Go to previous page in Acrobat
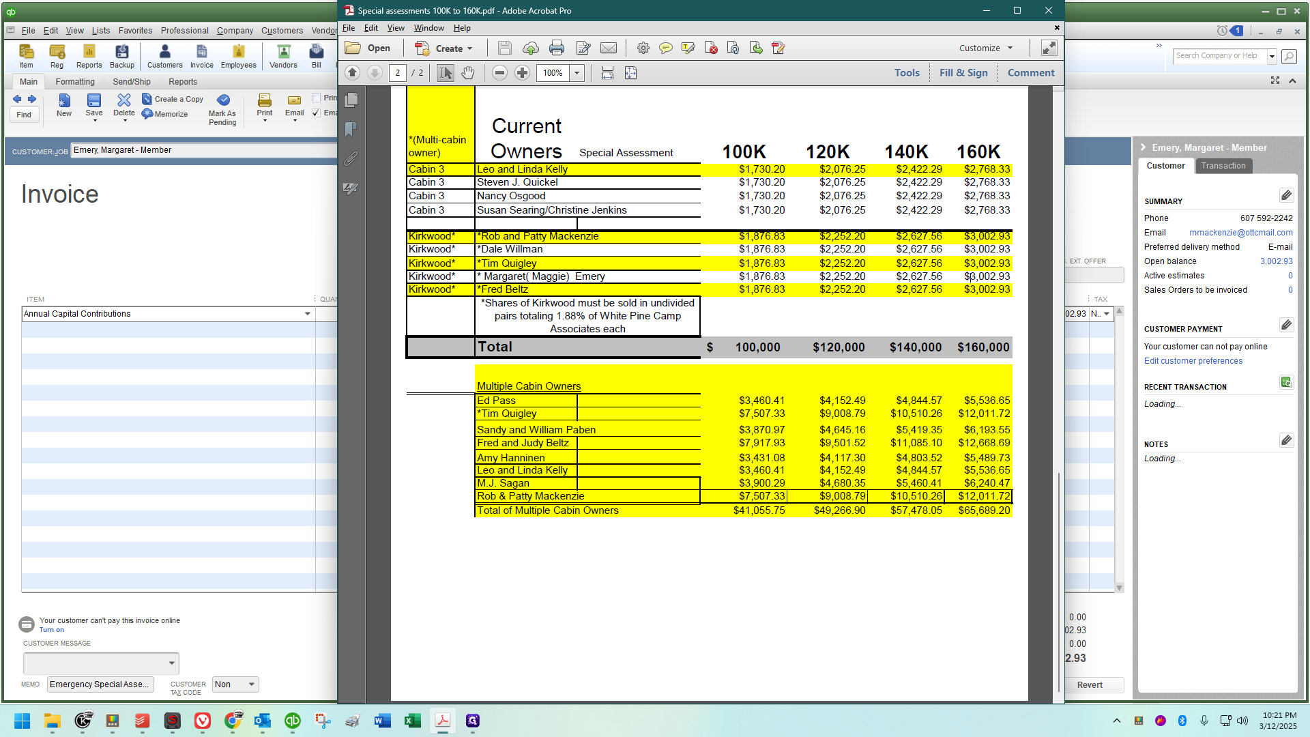The image size is (1310, 737). click(x=352, y=73)
